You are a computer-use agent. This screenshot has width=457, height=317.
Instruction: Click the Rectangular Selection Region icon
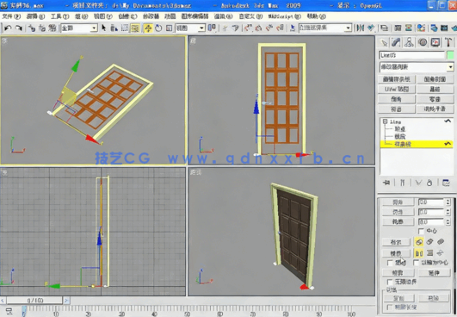[x=125, y=28]
